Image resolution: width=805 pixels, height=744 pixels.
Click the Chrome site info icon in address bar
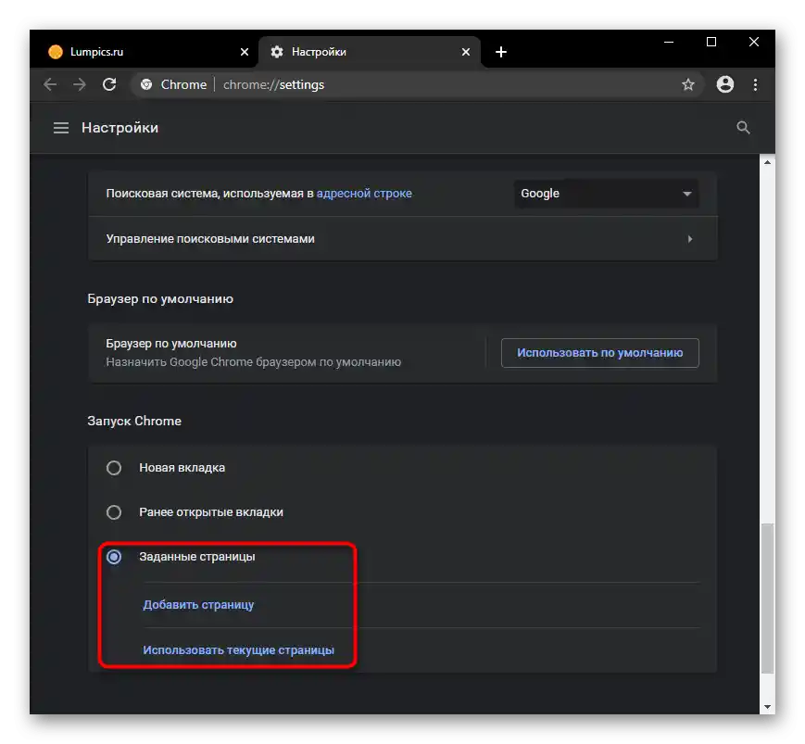pos(146,84)
